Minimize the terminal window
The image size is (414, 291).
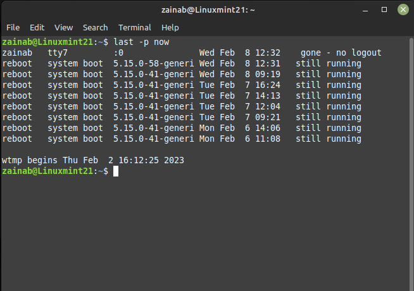(x=365, y=10)
